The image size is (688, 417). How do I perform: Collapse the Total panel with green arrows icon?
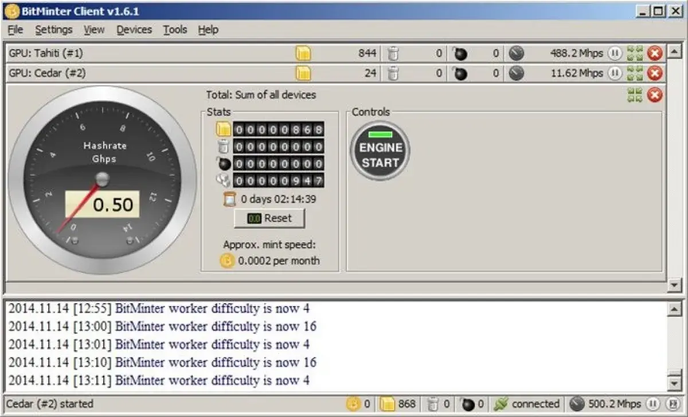point(635,95)
